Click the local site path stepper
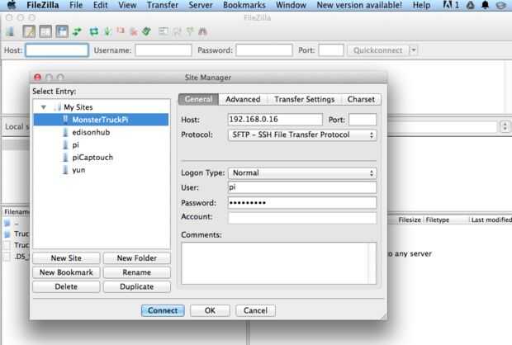This screenshot has height=345, width=512. tap(505, 126)
